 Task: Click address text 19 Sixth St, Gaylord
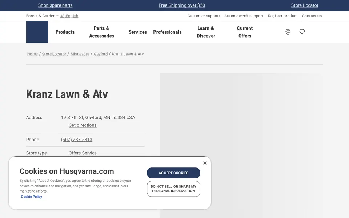(x=98, y=118)
